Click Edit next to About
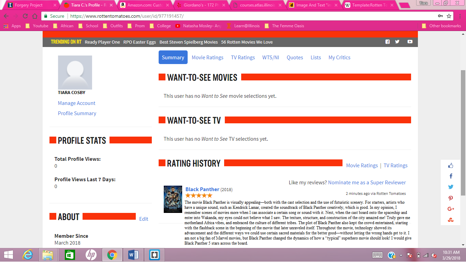Viewport: 466px width, 279px height. (x=144, y=219)
